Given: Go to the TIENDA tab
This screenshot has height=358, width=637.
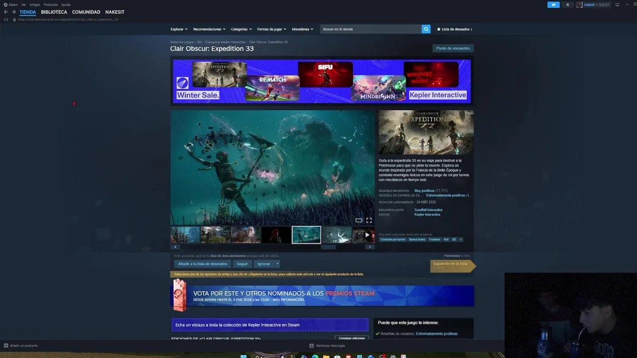Looking at the screenshot, I should point(28,12).
